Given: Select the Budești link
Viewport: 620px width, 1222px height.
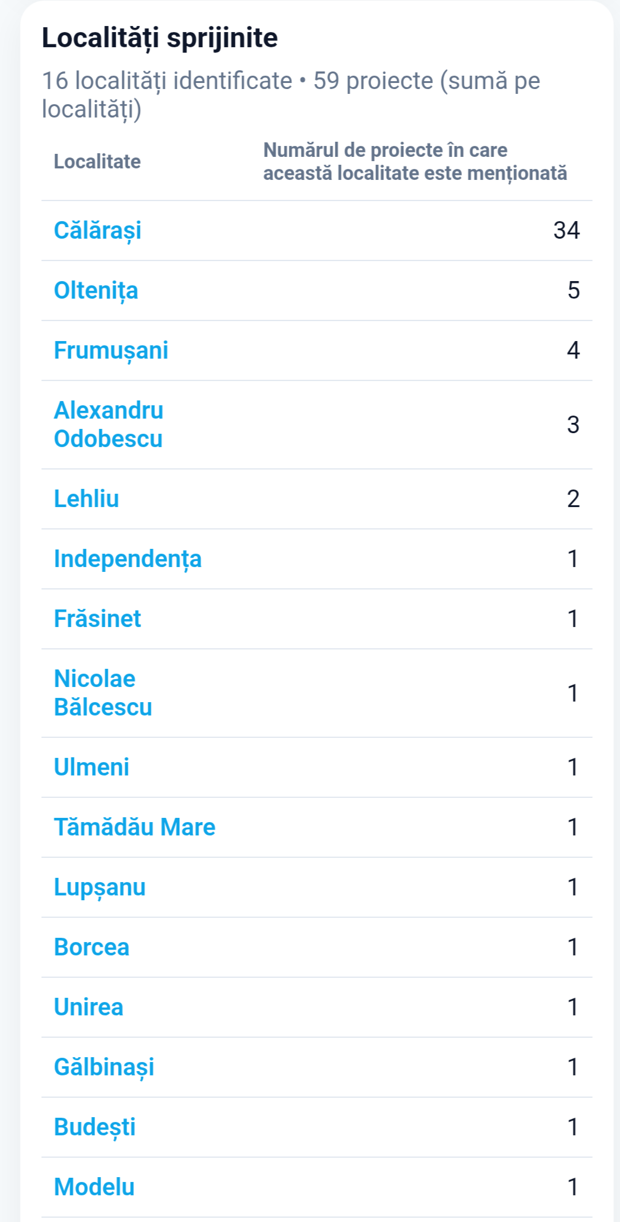Looking at the screenshot, I should coord(94,1127).
